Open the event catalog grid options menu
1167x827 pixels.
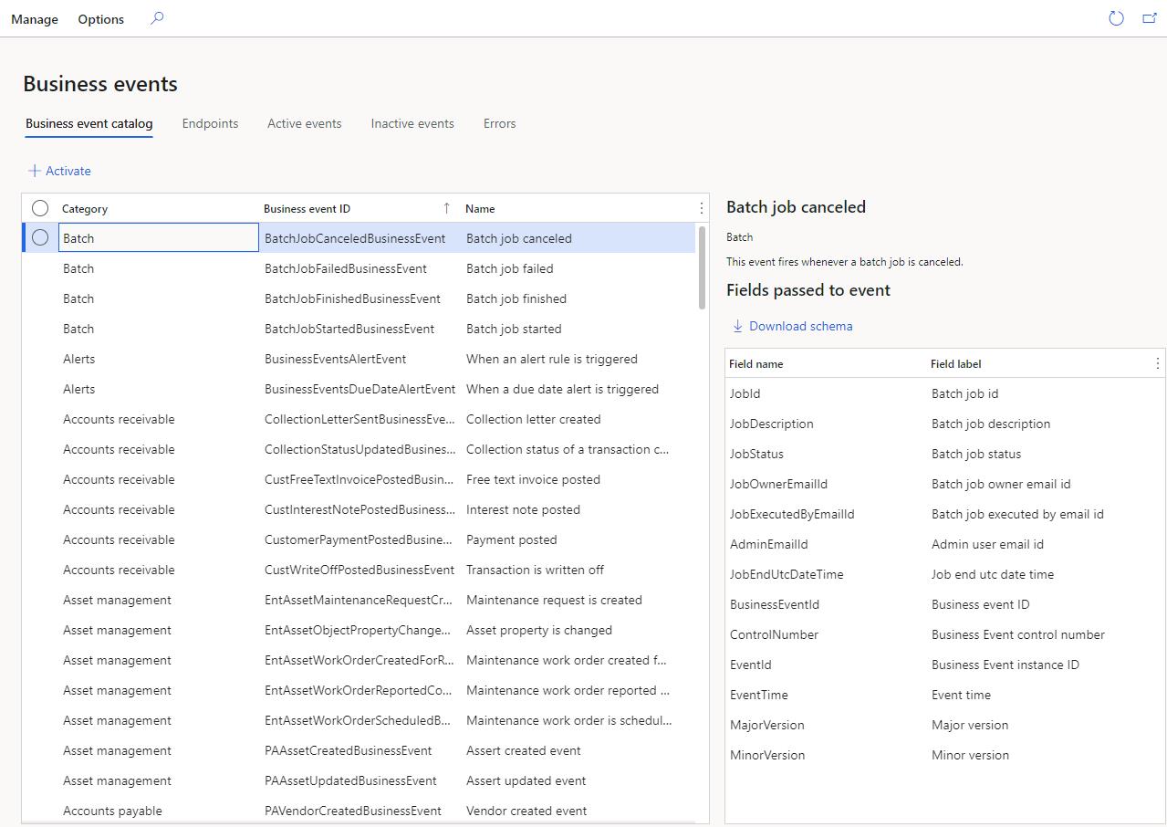[x=701, y=208]
